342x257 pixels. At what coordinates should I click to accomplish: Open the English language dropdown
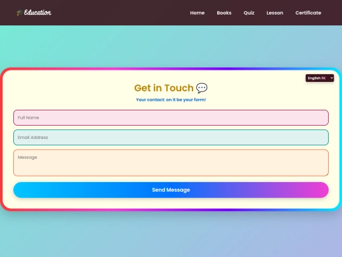320,78
